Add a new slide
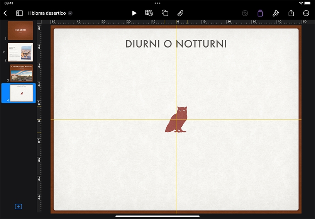315x219 pixels. (18, 207)
